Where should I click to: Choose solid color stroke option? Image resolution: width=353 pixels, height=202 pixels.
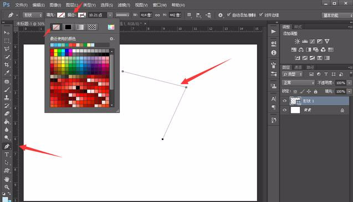[x=68, y=27]
